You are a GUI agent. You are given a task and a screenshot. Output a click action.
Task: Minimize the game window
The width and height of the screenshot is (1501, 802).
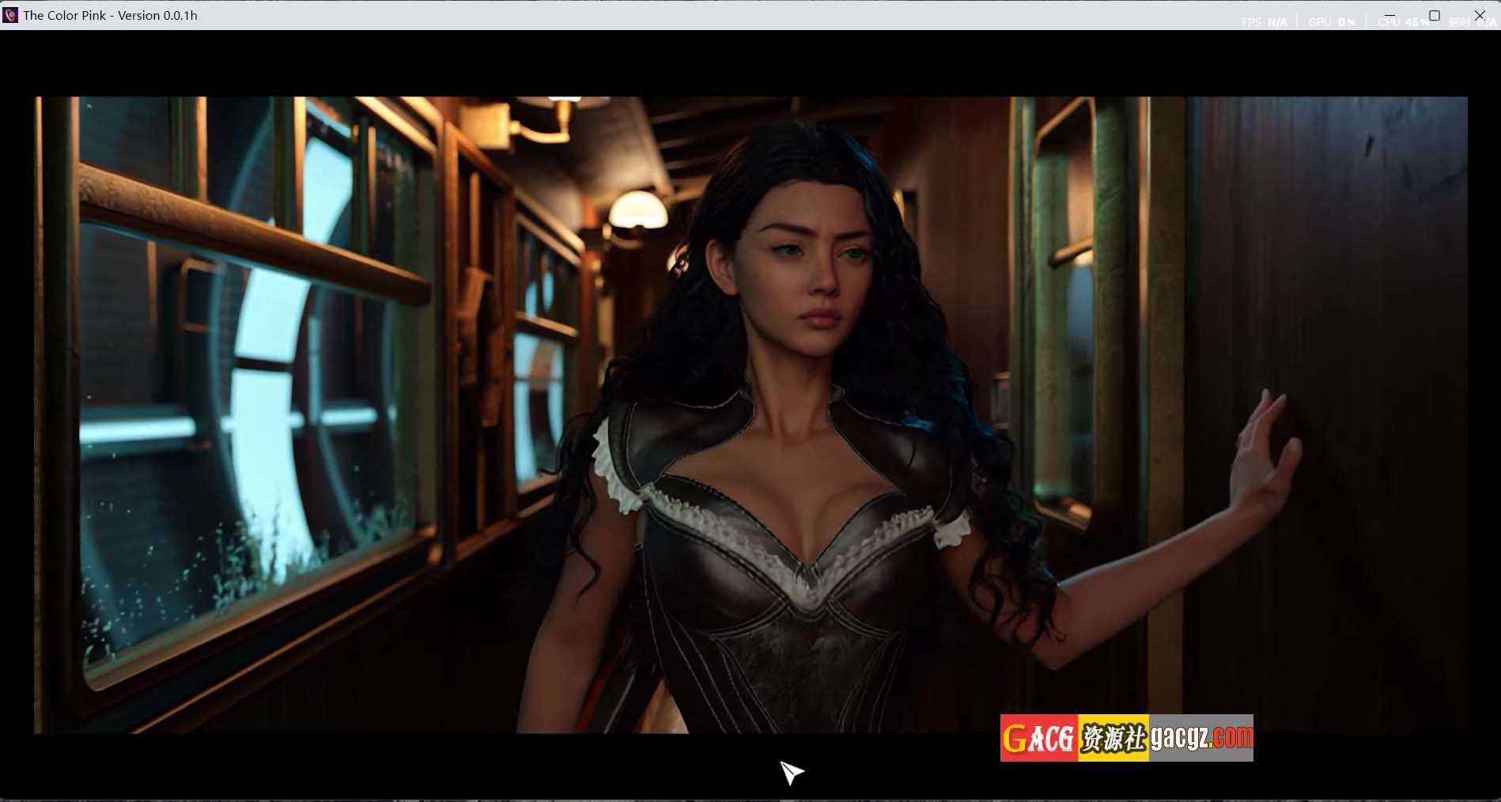pos(1389,15)
